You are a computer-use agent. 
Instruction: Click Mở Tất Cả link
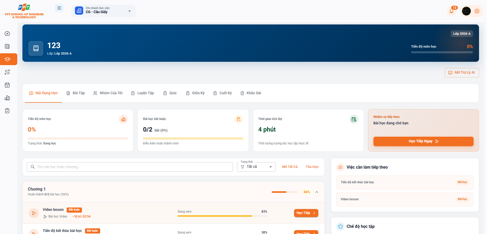point(290,167)
